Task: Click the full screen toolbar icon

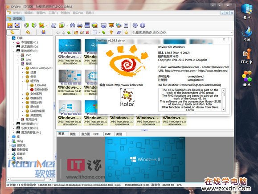Action: click(17, 25)
